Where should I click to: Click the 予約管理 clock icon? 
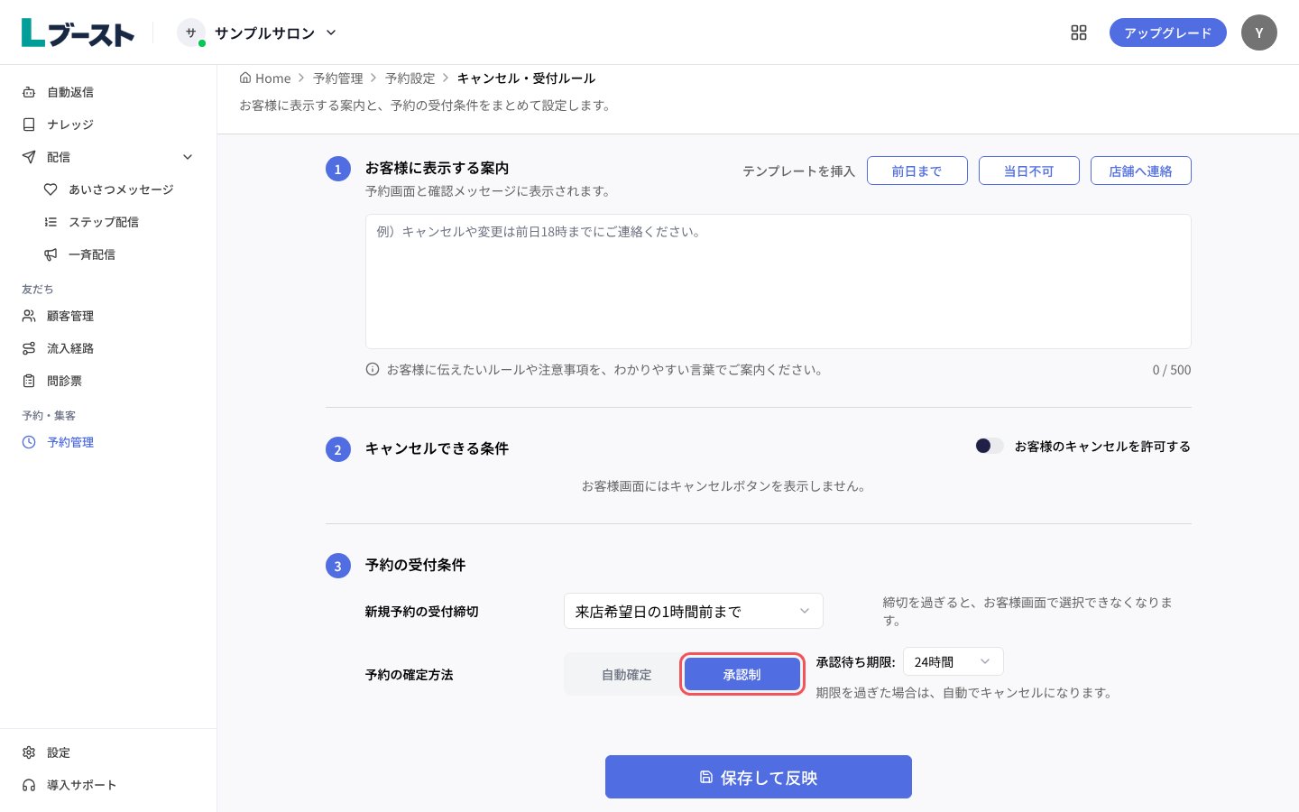pos(29,442)
